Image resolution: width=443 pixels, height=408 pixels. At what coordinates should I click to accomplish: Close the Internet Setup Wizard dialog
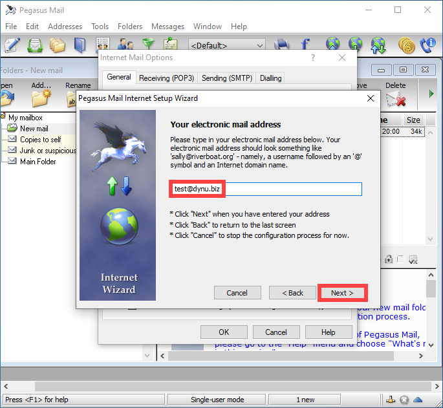pyautogui.click(x=371, y=98)
